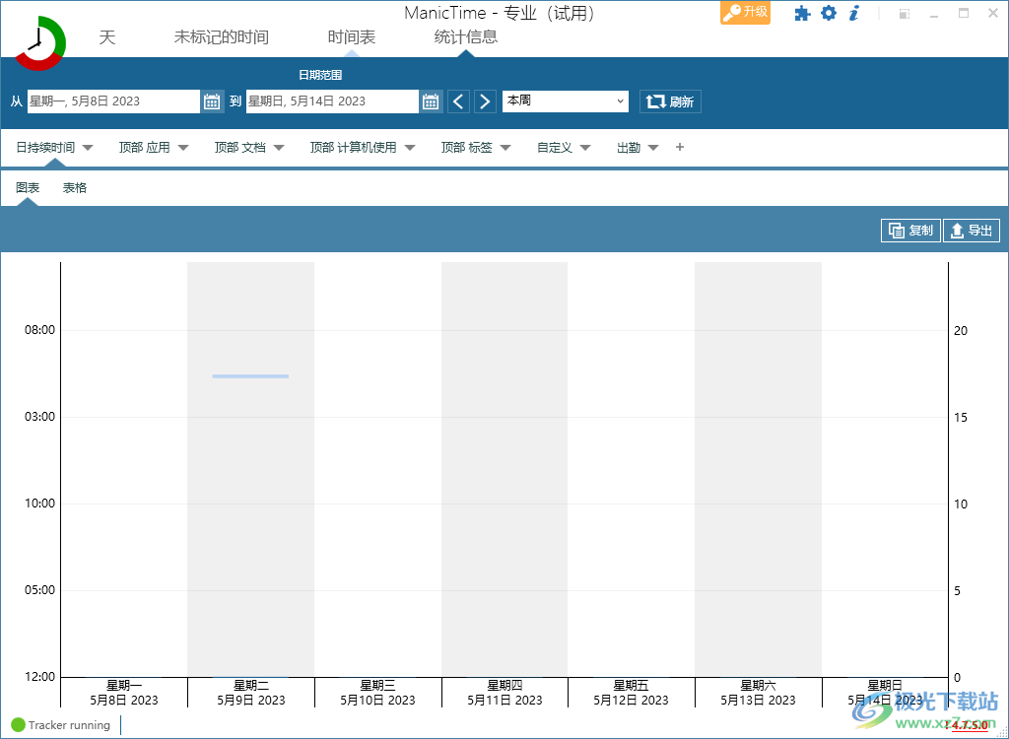The height and width of the screenshot is (739, 1009).
Task: Expand the 日持续时间 dropdown arrow
Action: (x=88, y=148)
